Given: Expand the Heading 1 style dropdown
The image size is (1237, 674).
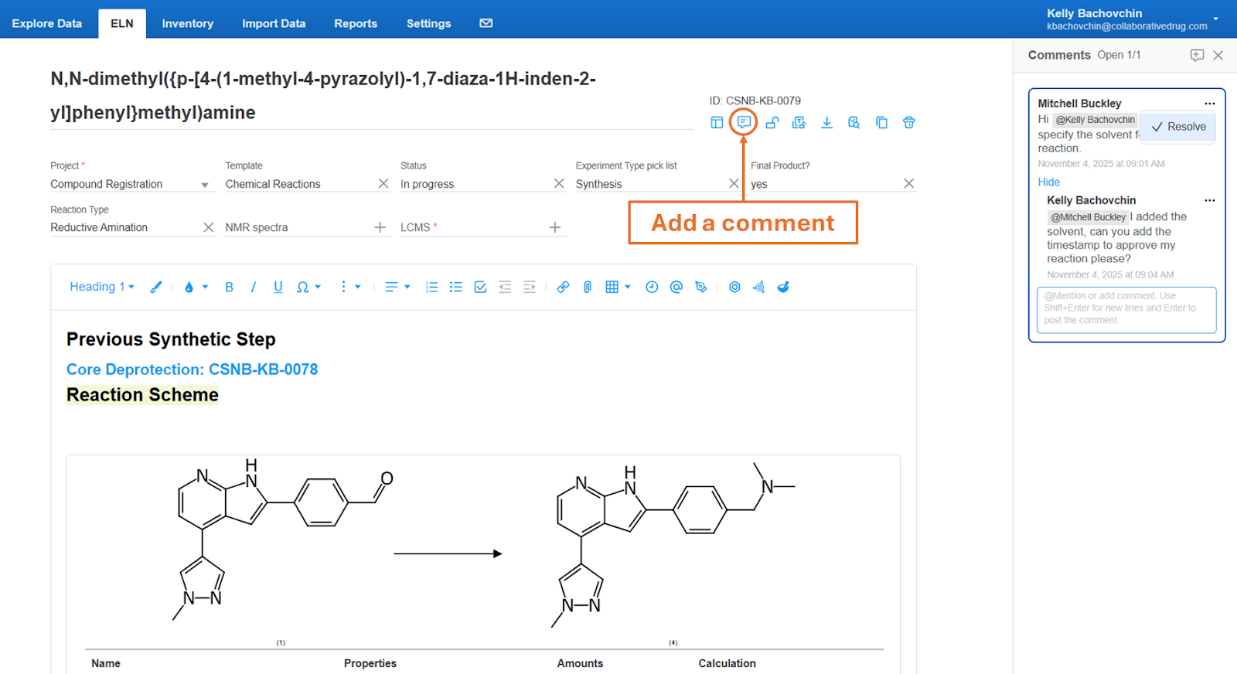Looking at the screenshot, I should click(x=102, y=287).
